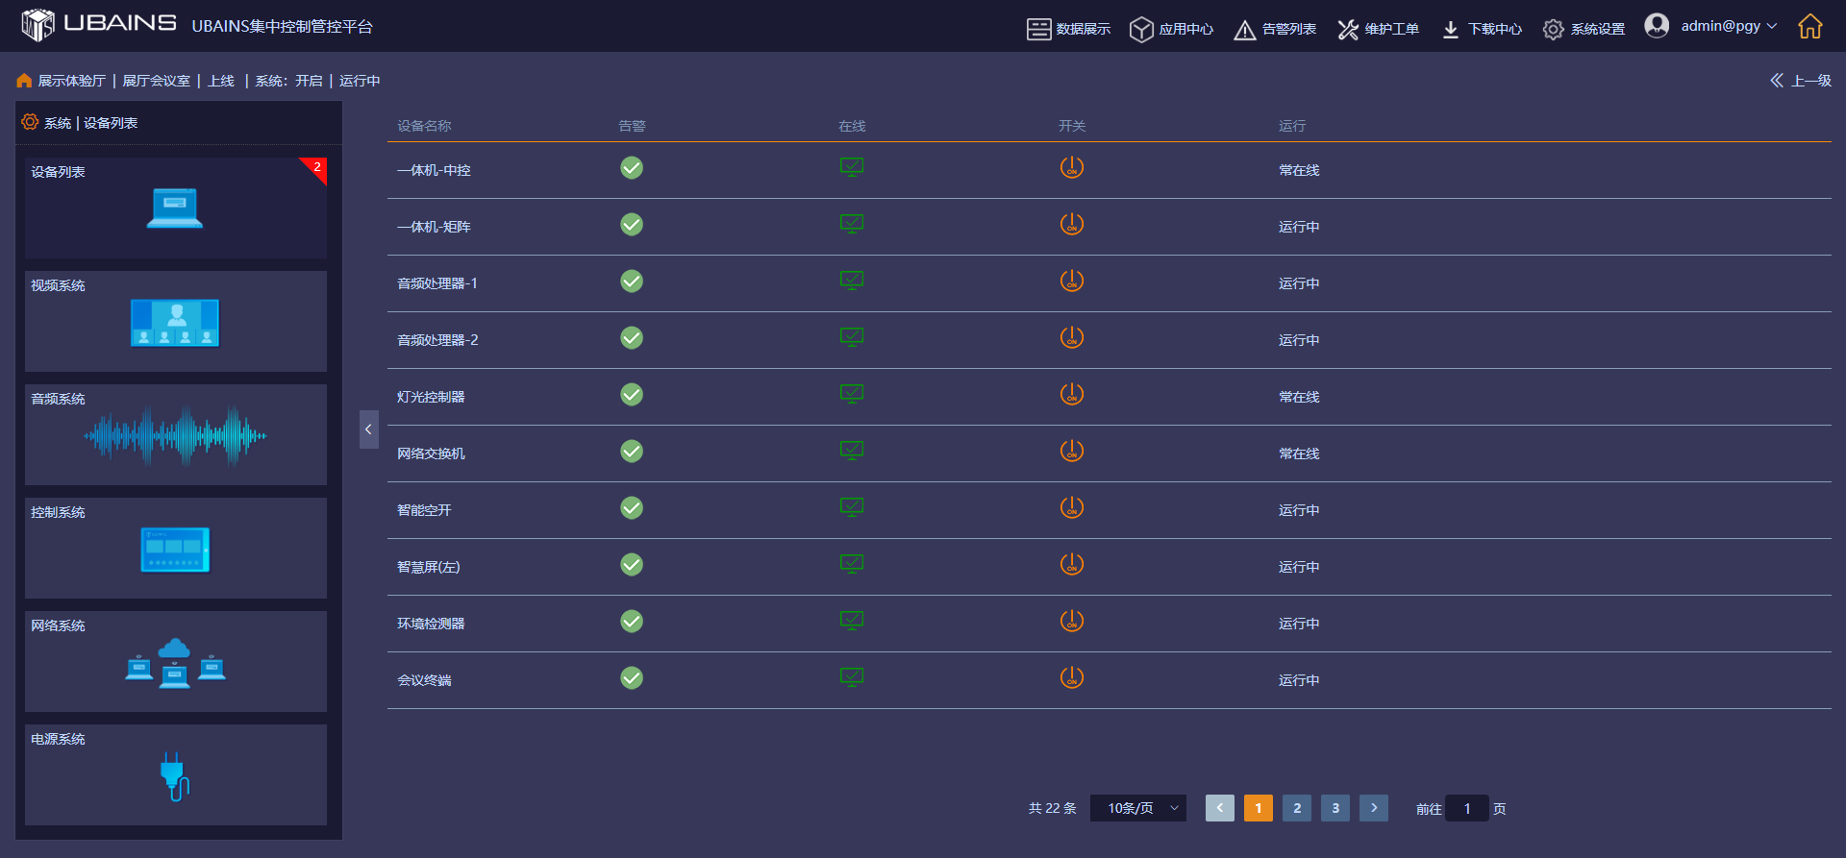
Task: Click the alarm checkmark for 一体机-中控
Action: 632,168
